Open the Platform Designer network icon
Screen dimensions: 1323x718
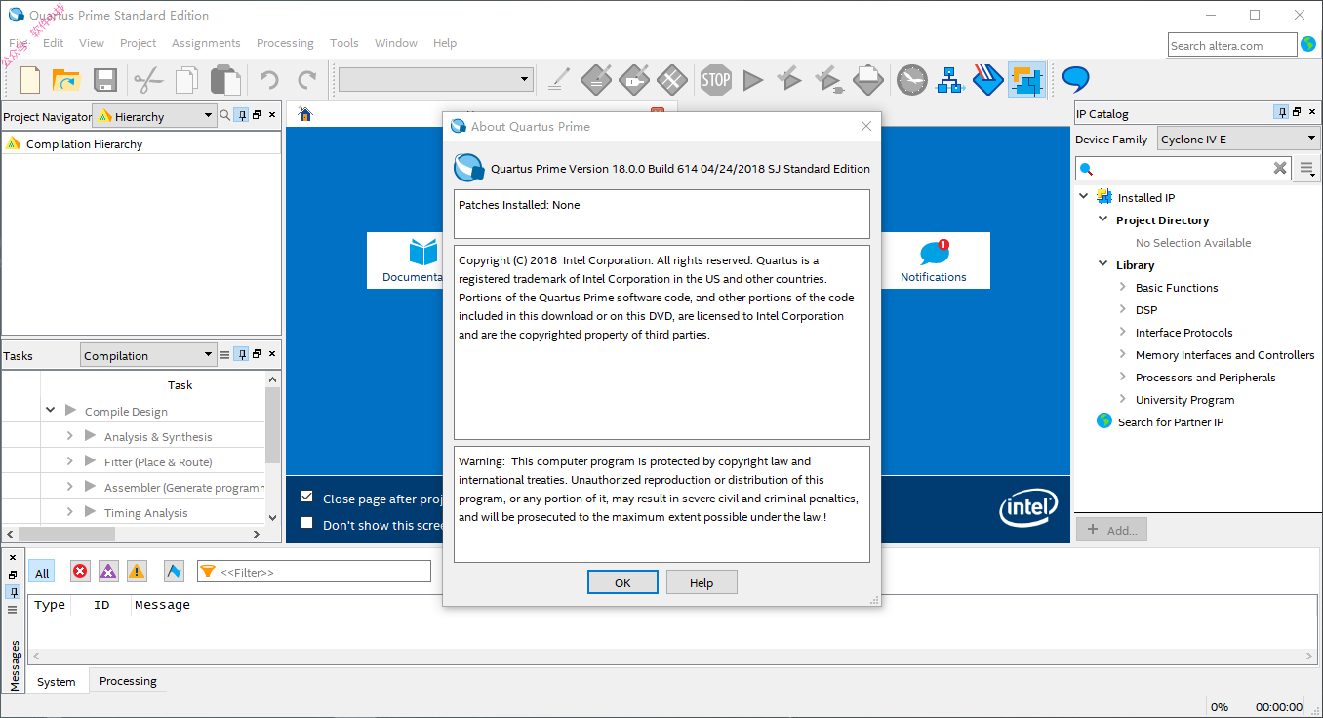949,80
